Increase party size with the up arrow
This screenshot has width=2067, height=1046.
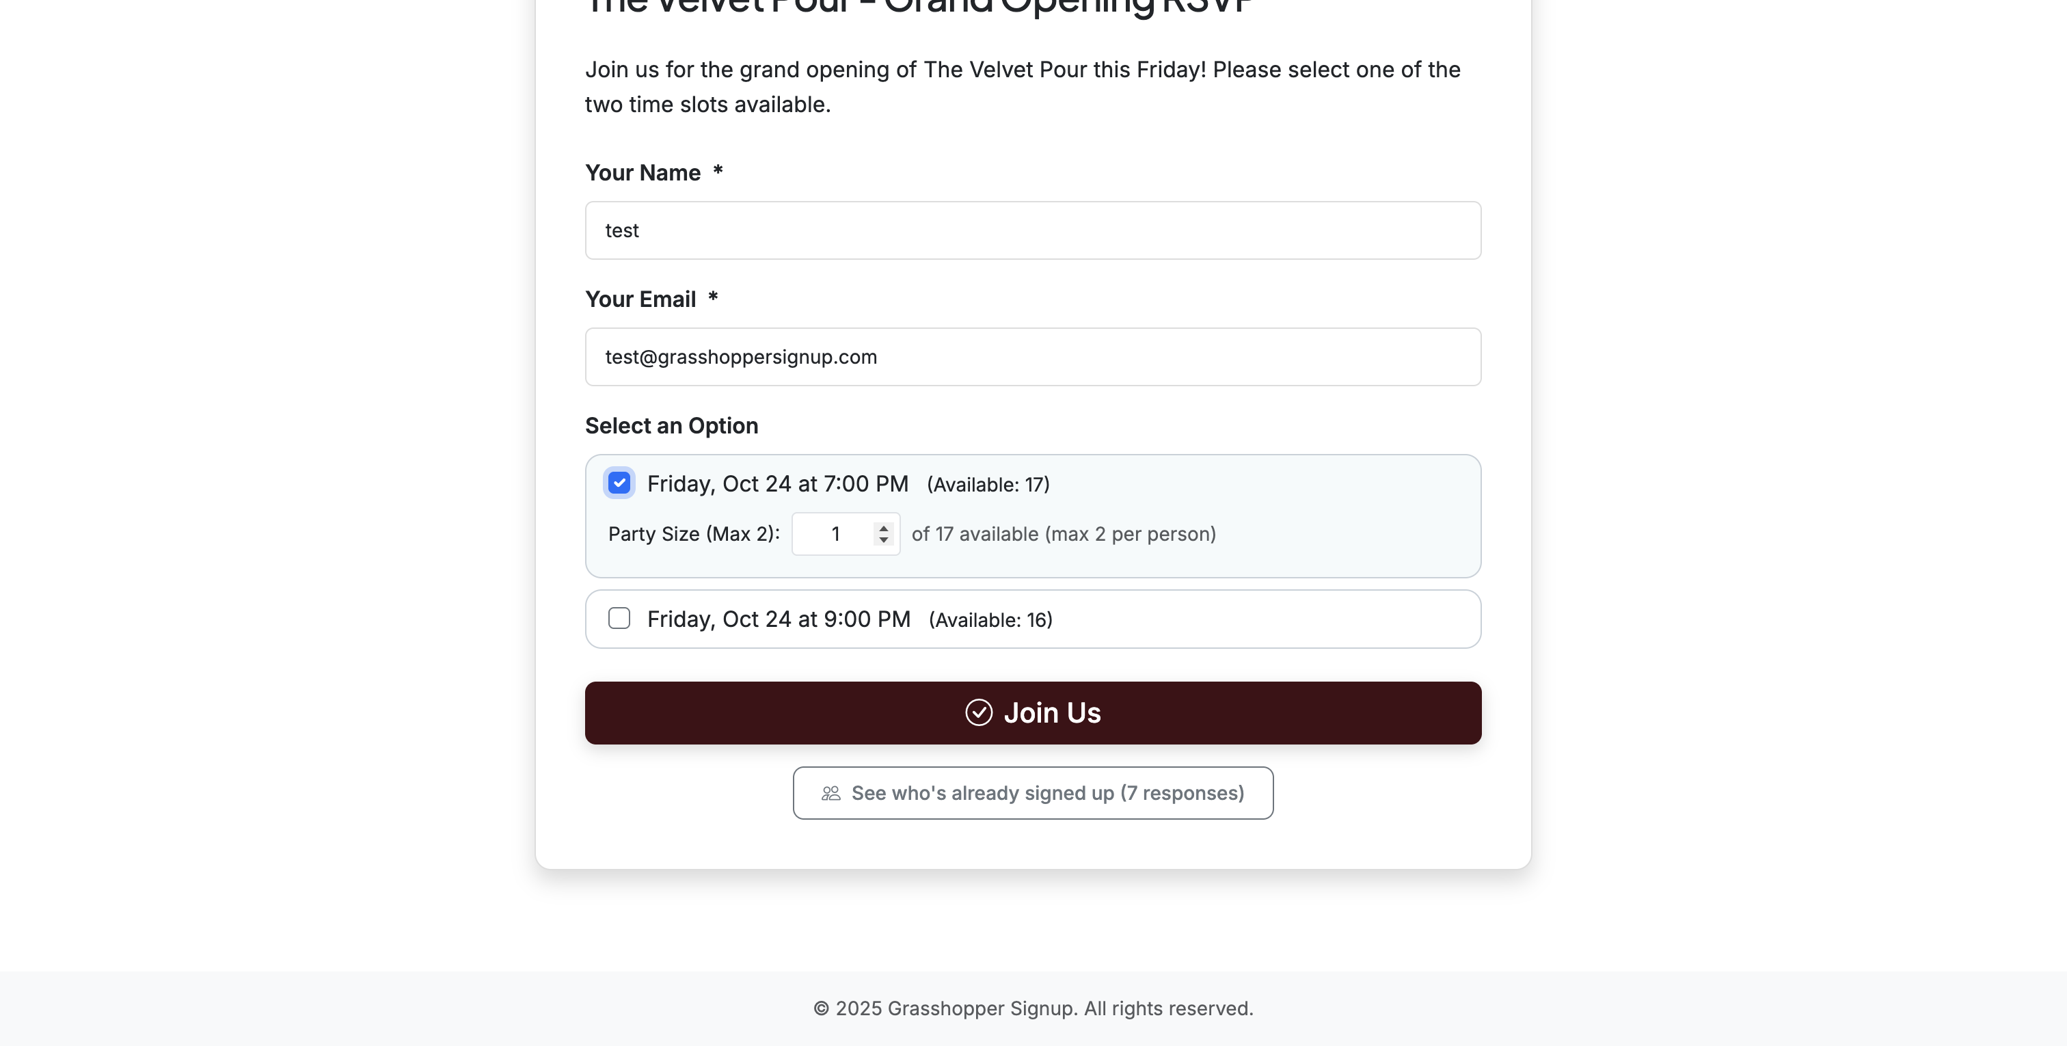(883, 528)
